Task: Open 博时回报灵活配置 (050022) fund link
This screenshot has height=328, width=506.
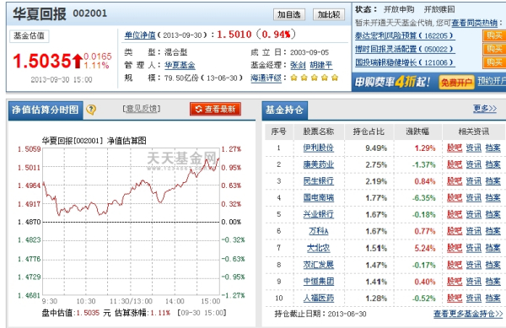Action: [405, 50]
